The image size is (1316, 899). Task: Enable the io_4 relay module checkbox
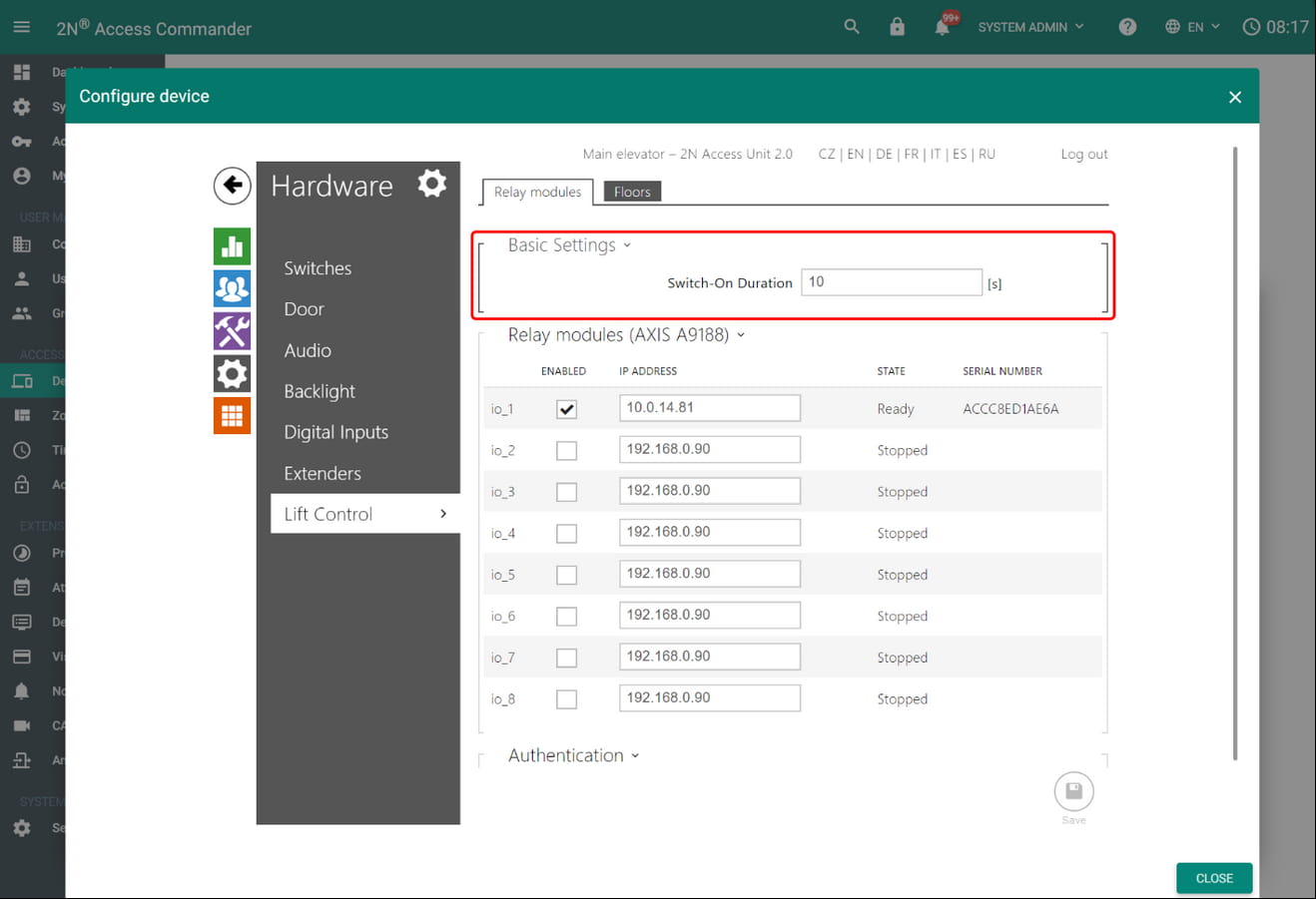[566, 533]
